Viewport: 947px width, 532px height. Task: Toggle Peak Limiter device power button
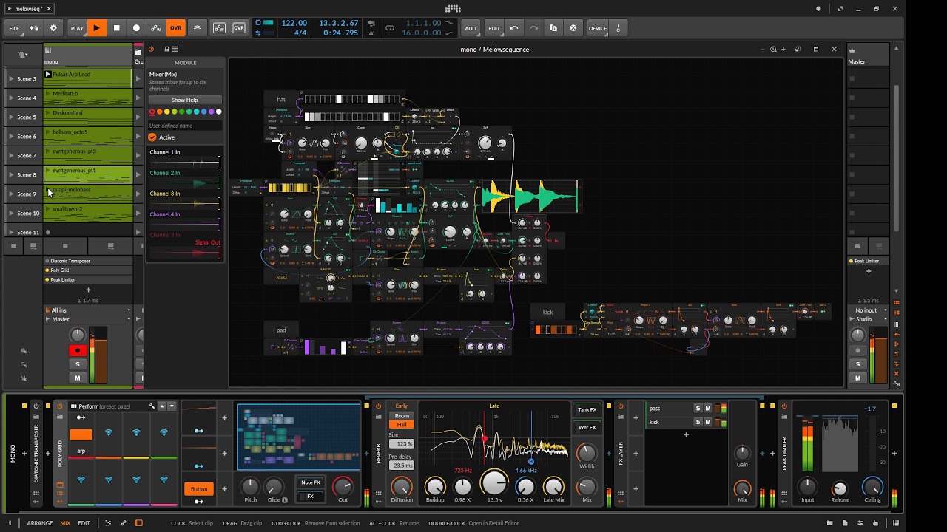pos(786,406)
